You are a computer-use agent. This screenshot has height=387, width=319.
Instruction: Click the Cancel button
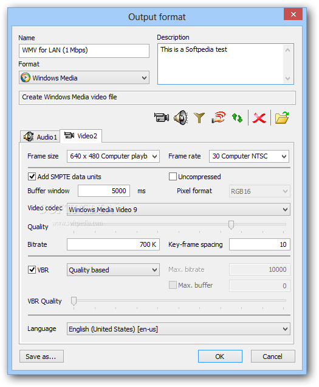[x=273, y=356]
